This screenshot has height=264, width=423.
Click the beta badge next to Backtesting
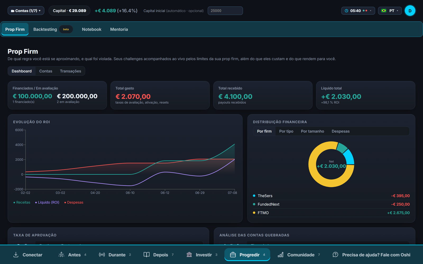(66, 29)
